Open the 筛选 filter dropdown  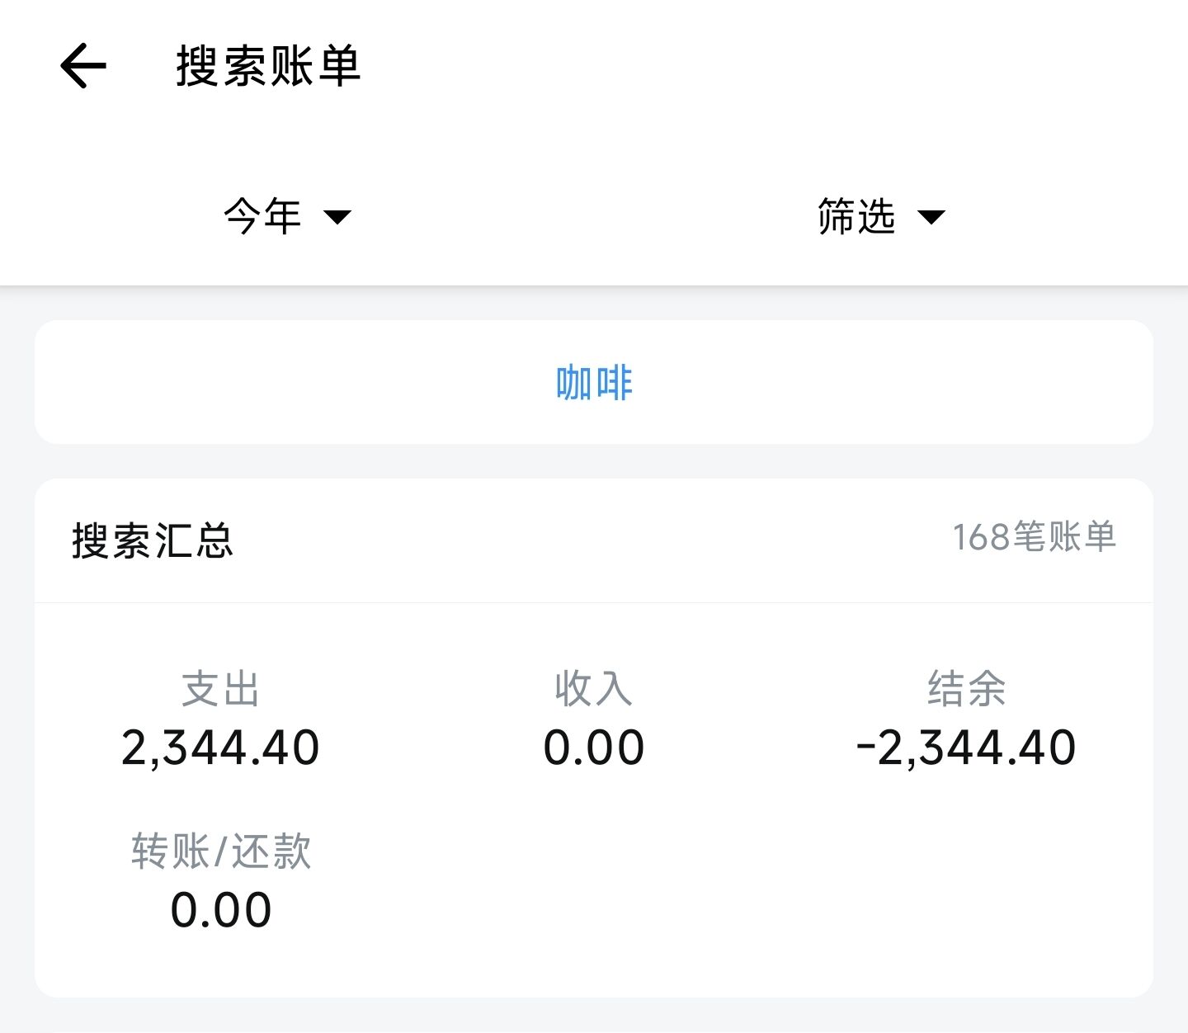point(881,217)
